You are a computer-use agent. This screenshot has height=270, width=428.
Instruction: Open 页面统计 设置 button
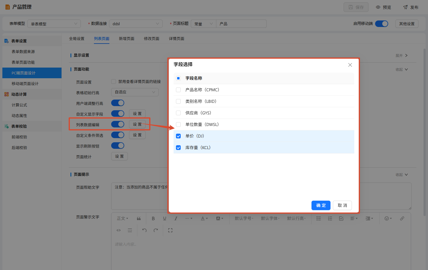coord(119,156)
